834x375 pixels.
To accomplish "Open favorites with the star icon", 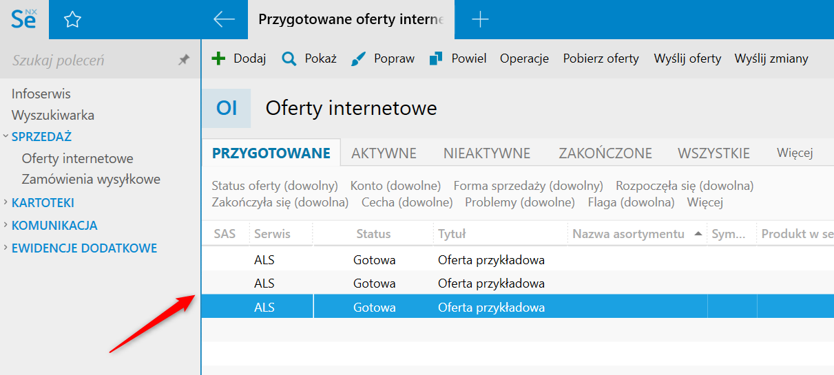I will tap(72, 19).
